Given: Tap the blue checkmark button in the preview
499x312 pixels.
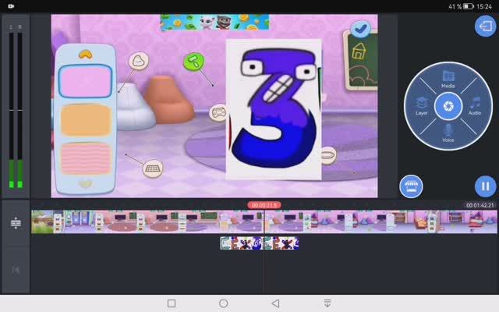Looking at the screenshot, I should coord(360,29).
